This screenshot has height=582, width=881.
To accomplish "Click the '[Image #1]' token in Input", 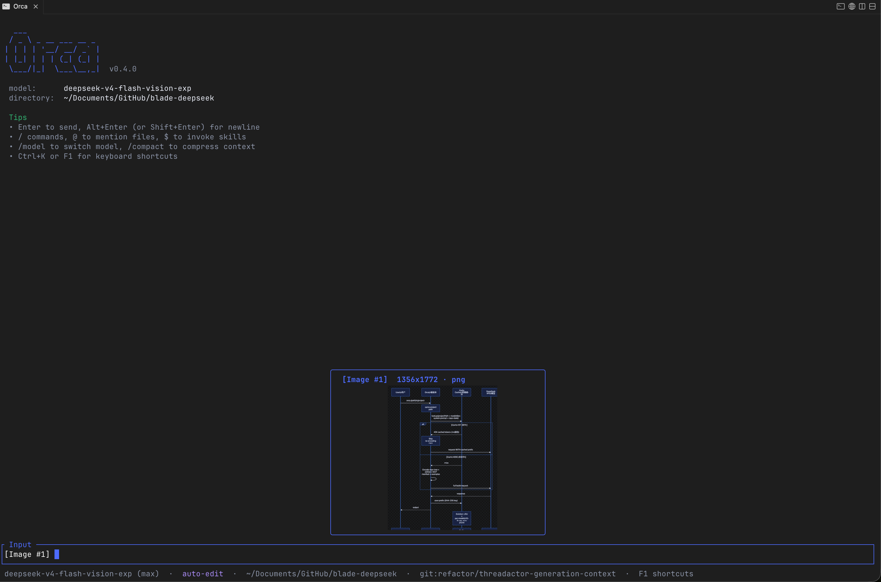I will (x=27, y=554).
